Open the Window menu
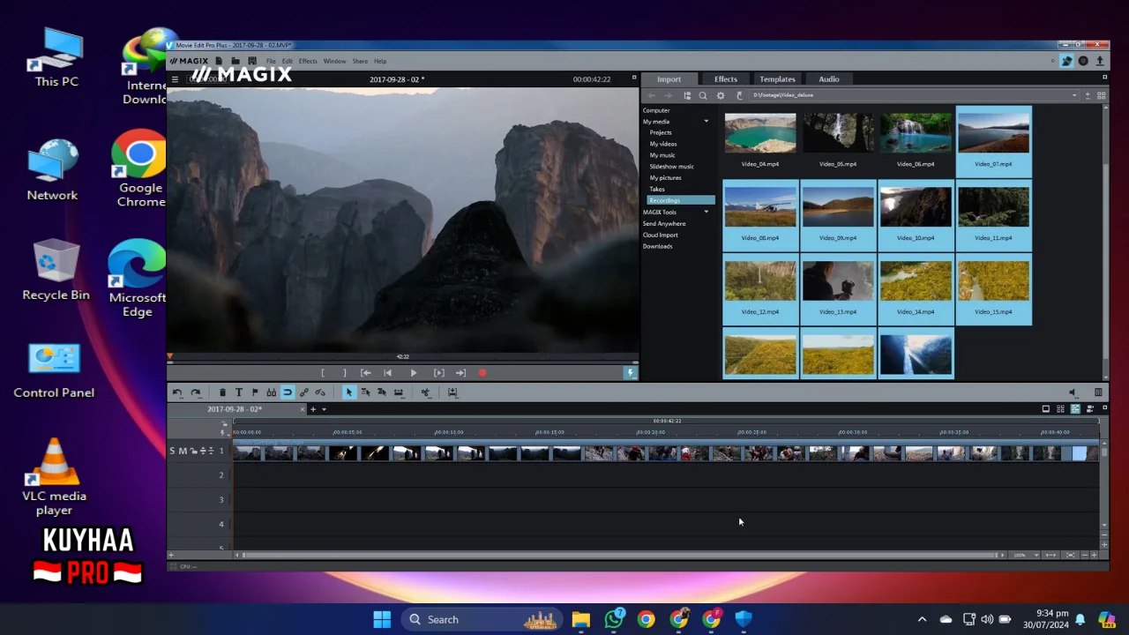 pyautogui.click(x=334, y=61)
